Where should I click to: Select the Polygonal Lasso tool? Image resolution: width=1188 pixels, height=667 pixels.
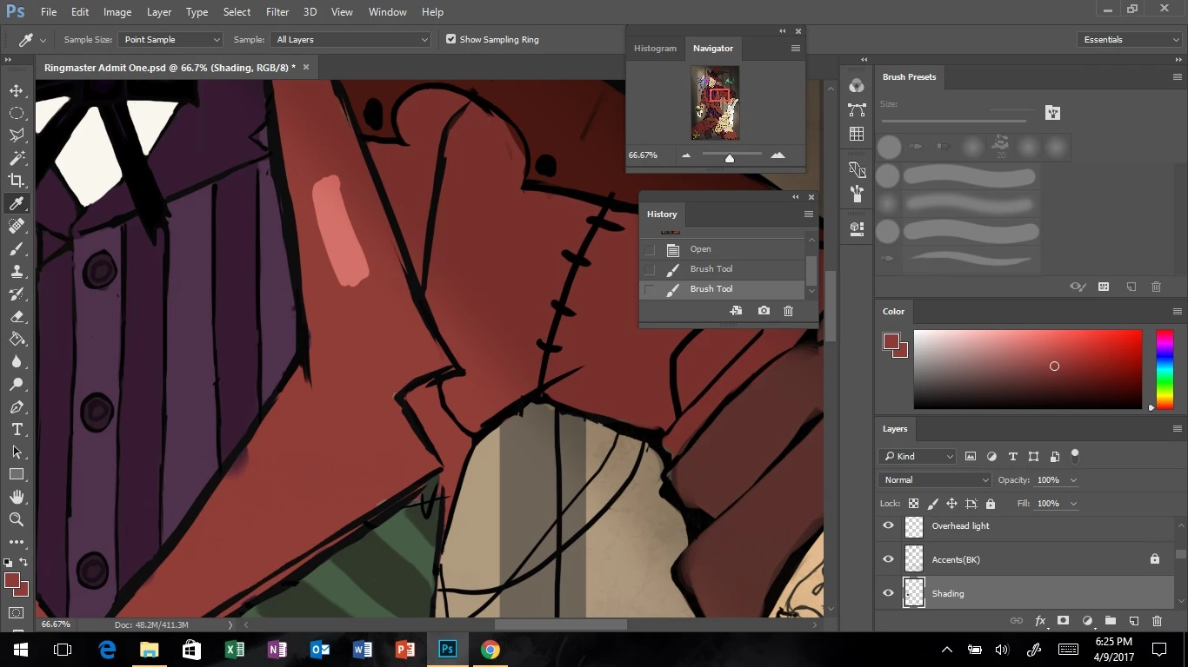tap(17, 135)
